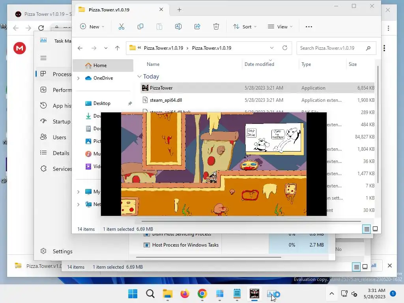
Task: Switch to large thumbnails view icon in status bar
Action: click(375, 229)
